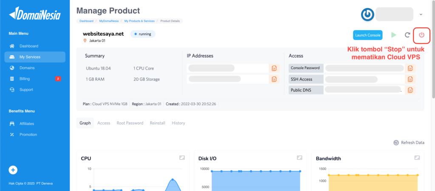Viewport: 435px width, 191px height.
Task: Switch to the Root Password tab
Action: 130,123
